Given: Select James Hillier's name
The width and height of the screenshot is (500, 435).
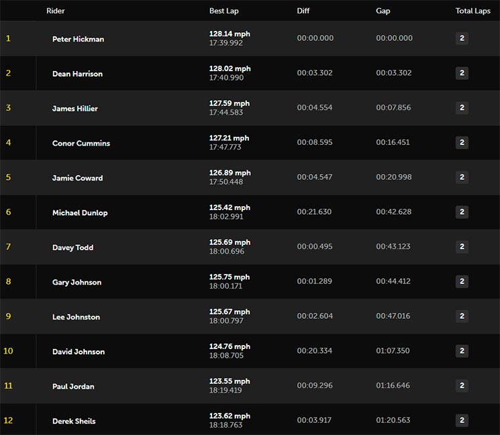Looking at the screenshot, I should (x=75, y=109).
